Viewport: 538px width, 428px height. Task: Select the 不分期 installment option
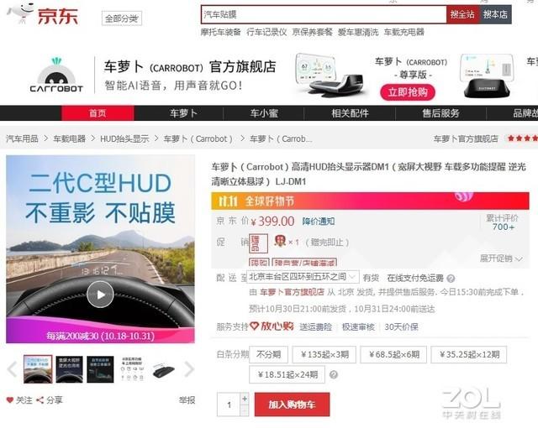[269, 354]
